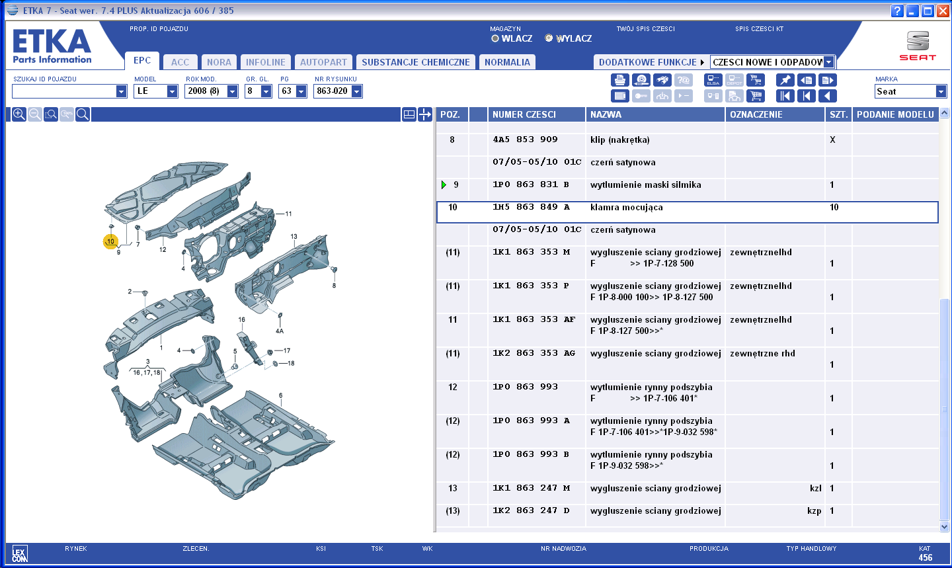
Task: Select part number 1K1 863 353 AF
Action: [x=534, y=319]
